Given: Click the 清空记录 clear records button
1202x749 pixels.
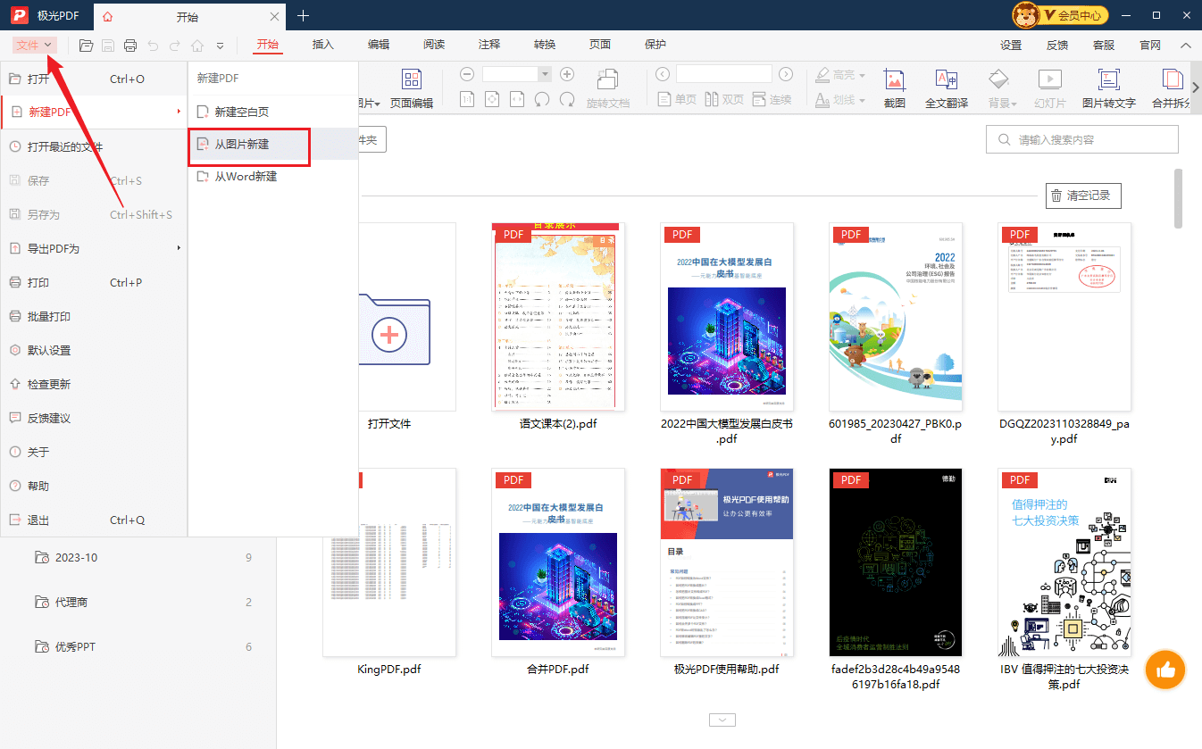Looking at the screenshot, I should coord(1083,196).
